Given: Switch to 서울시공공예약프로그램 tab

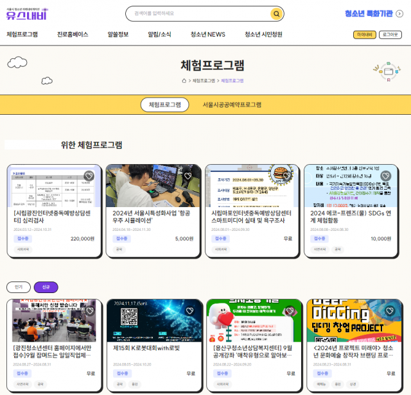Looking at the screenshot, I should 232,105.
